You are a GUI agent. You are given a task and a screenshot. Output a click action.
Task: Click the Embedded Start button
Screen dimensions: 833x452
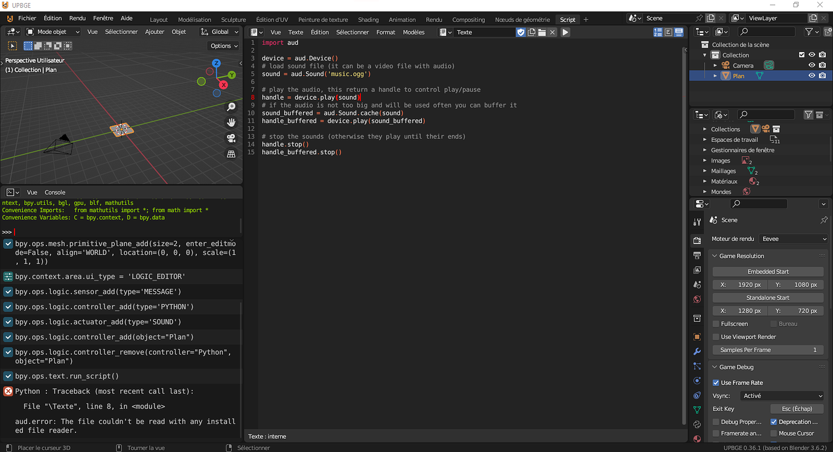click(768, 272)
